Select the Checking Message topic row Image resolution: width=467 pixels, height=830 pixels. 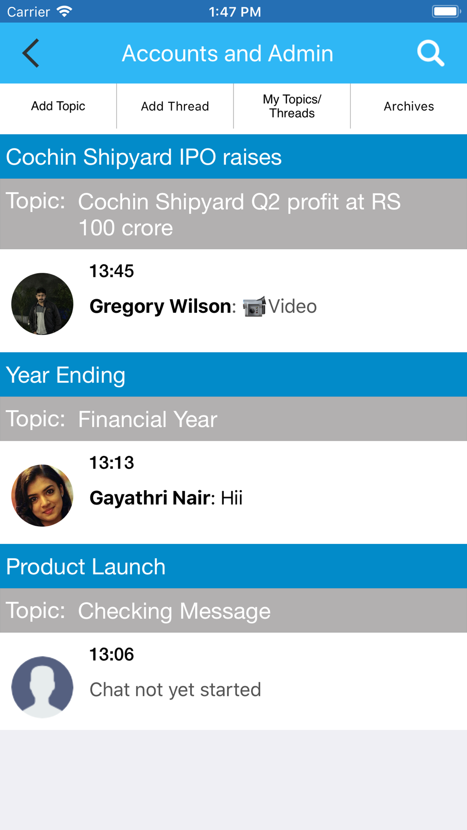pos(233,611)
